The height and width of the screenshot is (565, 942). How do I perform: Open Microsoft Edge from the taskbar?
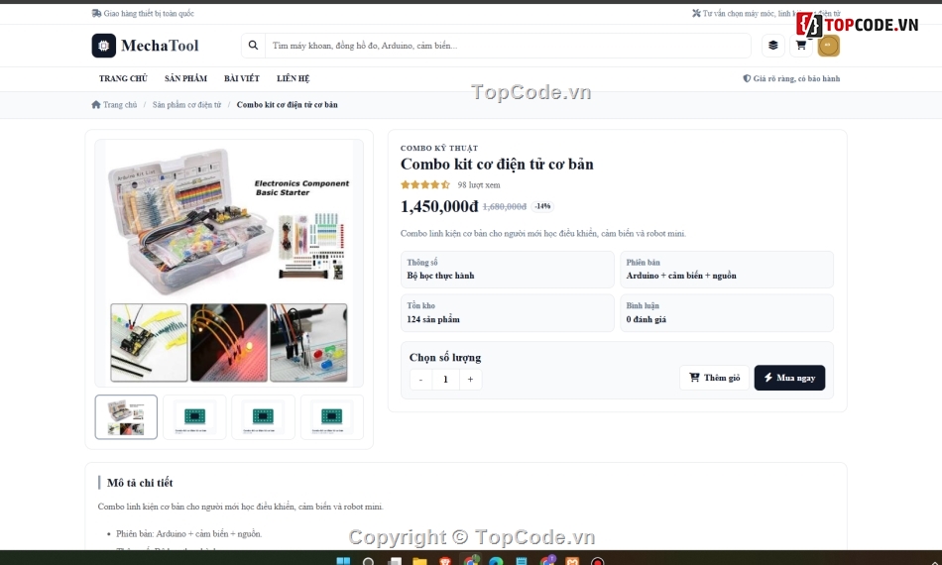click(x=496, y=561)
